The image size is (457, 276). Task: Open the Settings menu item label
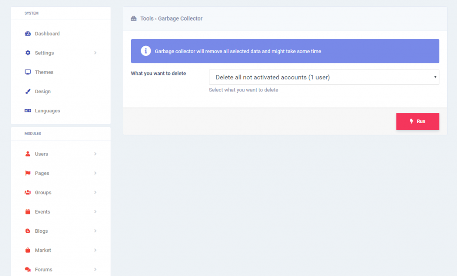[x=44, y=53]
